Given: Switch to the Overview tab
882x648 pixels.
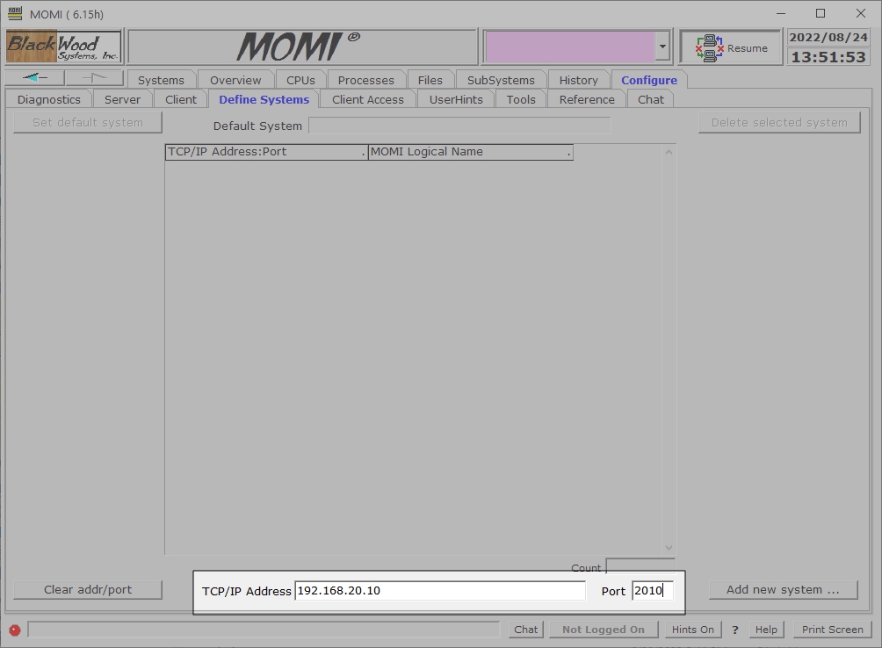Looking at the screenshot, I should tap(235, 81).
